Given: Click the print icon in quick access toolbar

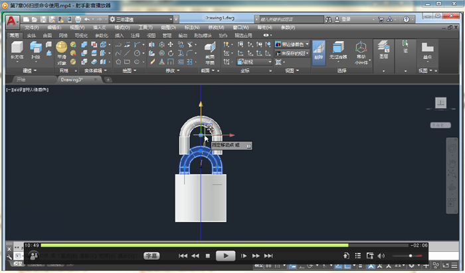Looking at the screenshot, I should coord(78,19).
